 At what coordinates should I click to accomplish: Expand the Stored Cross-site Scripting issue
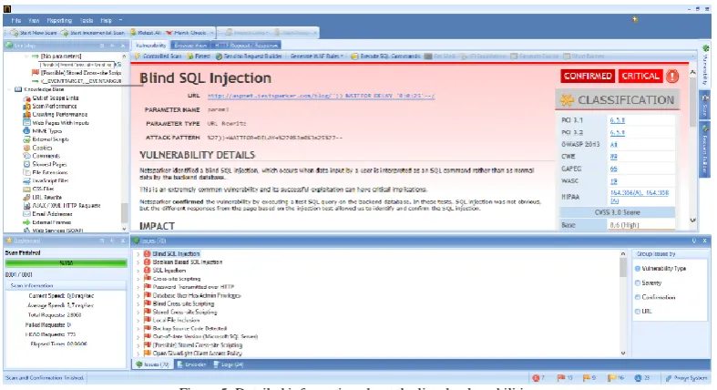click(x=138, y=312)
